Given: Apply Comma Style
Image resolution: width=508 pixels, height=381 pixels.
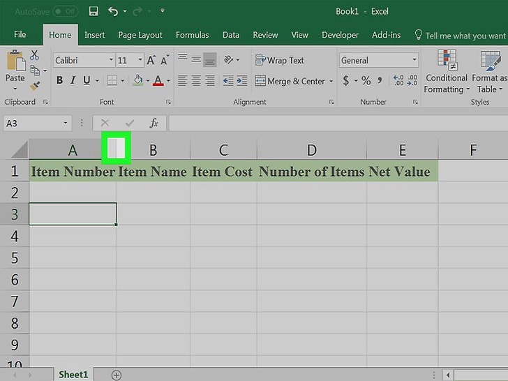Looking at the screenshot, I should pos(380,80).
